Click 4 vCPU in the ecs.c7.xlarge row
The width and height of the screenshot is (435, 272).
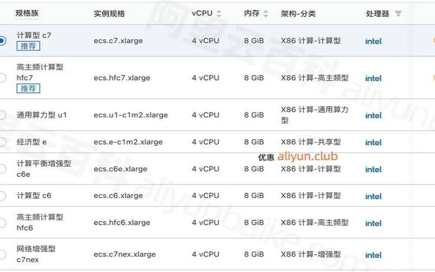[206, 41]
